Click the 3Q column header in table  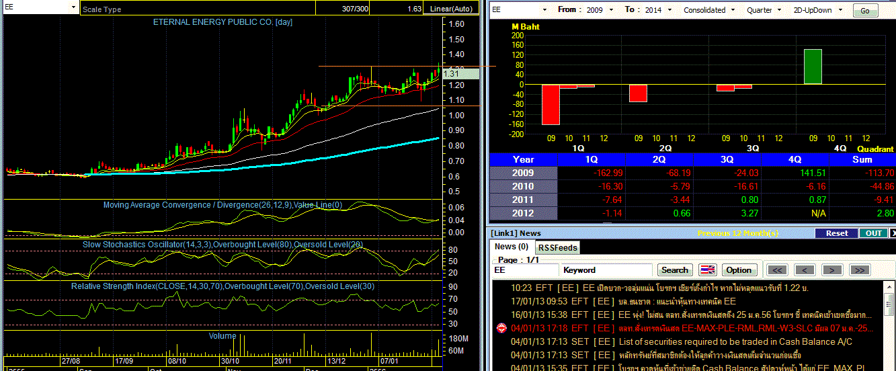pyautogui.click(x=727, y=159)
